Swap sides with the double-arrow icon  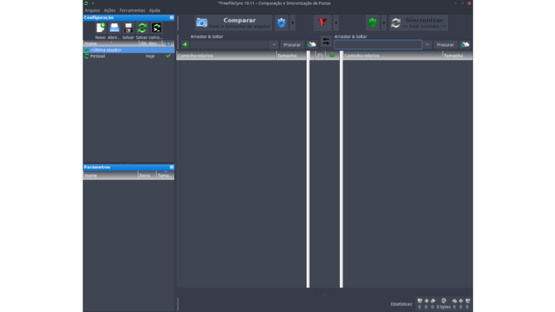(326, 42)
